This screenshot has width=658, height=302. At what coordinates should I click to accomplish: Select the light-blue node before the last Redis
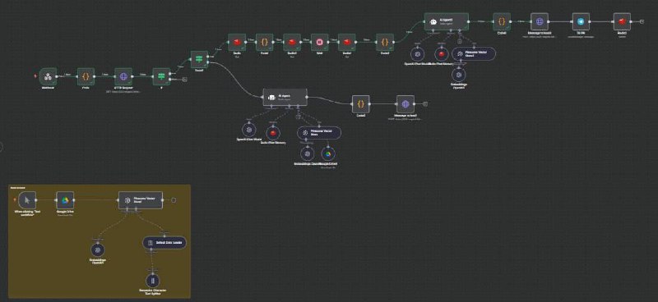[581, 21]
